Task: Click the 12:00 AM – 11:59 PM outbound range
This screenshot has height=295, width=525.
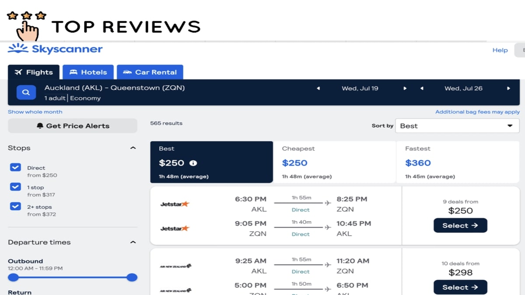Action: [x=35, y=268]
